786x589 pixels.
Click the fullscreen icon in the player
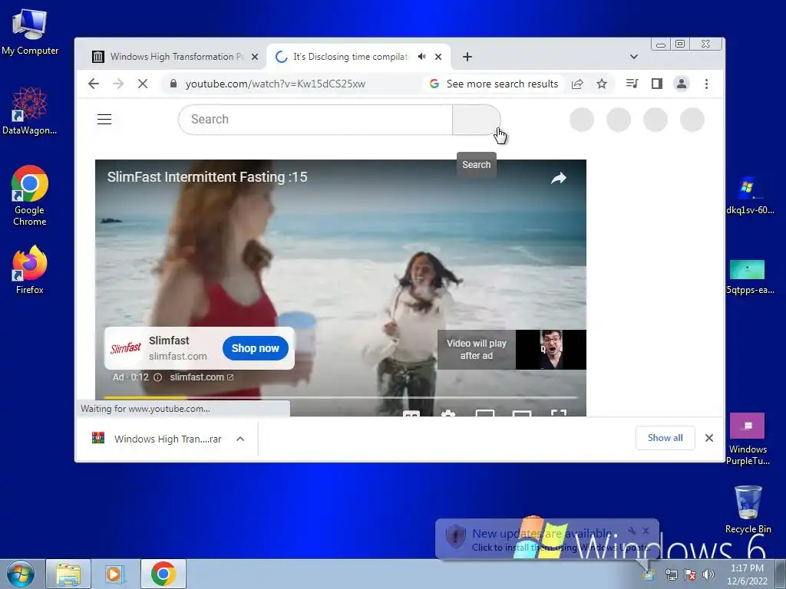coord(559,413)
